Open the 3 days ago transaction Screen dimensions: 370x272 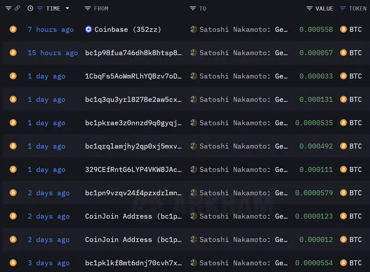[x=48, y=263]
